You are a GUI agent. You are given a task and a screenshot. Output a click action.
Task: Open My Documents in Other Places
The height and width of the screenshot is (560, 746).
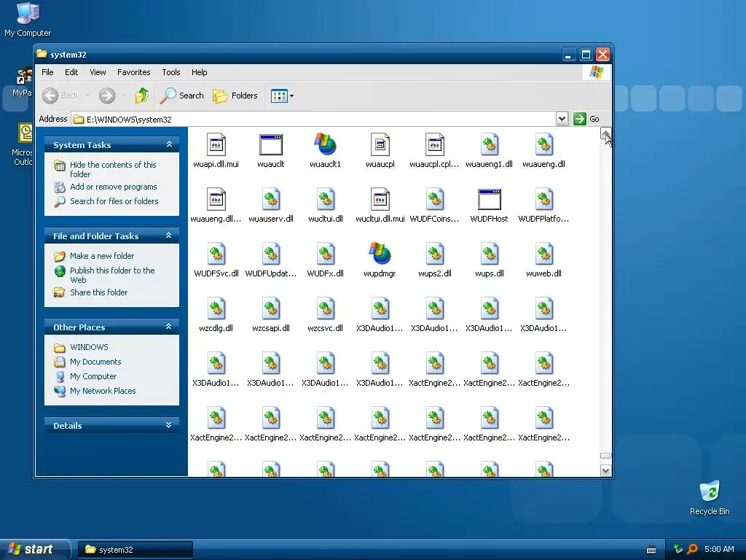coord(95,362)
